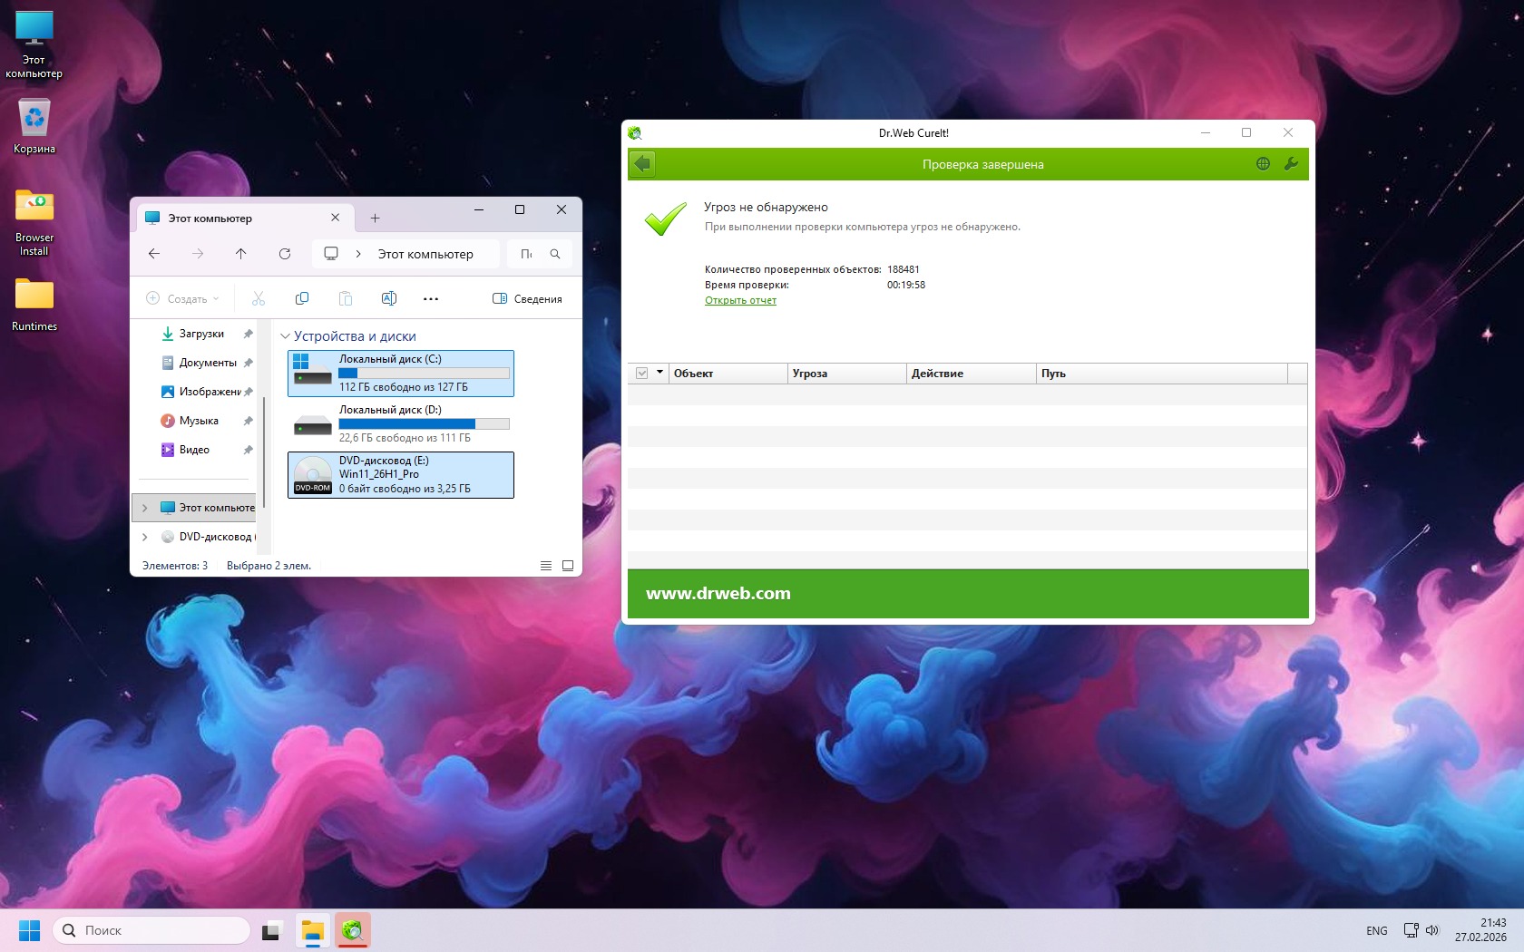The height and width of the screenshot is (952, 1524).
Task: Click the Task View taskbar icon
Action: 271,930
